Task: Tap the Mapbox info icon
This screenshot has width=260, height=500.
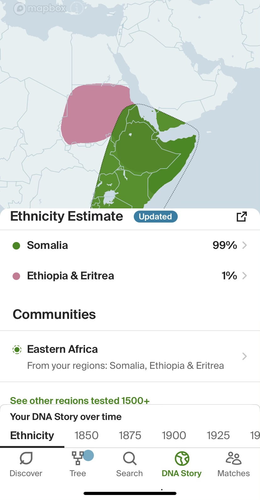Action: [x=76, y=9]
